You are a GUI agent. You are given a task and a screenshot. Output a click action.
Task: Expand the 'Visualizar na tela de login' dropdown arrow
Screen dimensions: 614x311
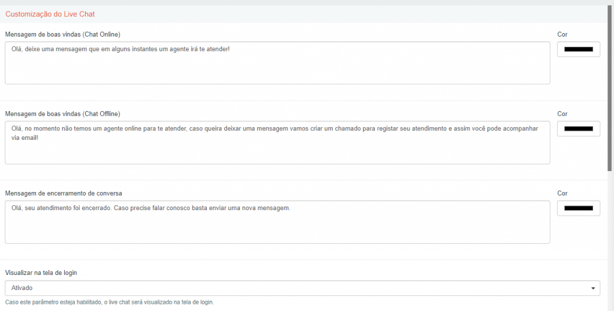(593, 288)
